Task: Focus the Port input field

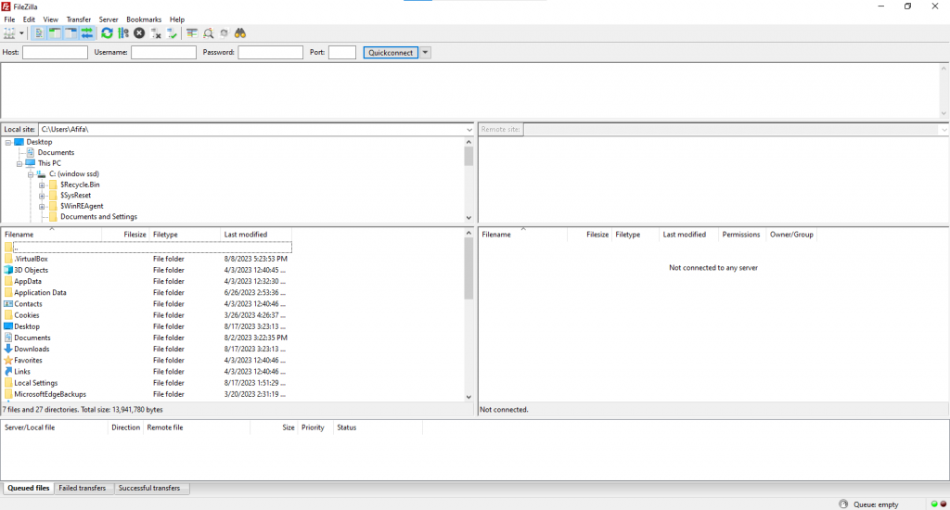Action: (x=342, y=53)
